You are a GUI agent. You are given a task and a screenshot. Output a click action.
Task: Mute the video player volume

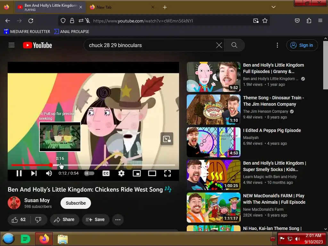(49, 173)
